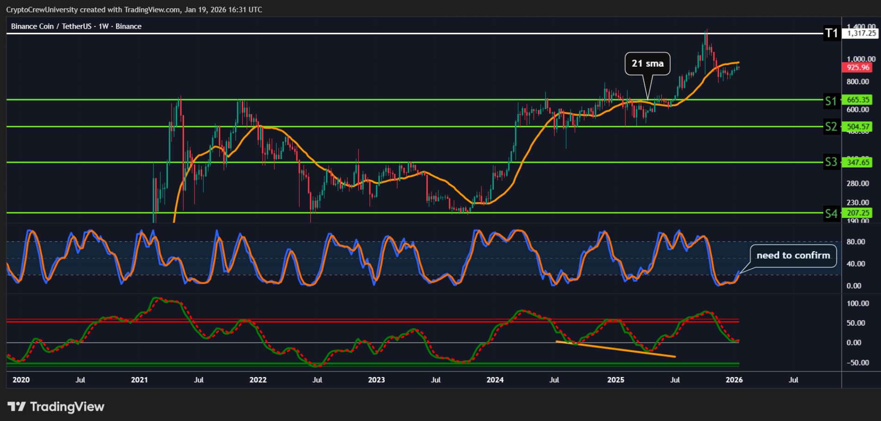Select the "21 sma" callout annotation
The image size is (881, 421).
tap(647, 64)
